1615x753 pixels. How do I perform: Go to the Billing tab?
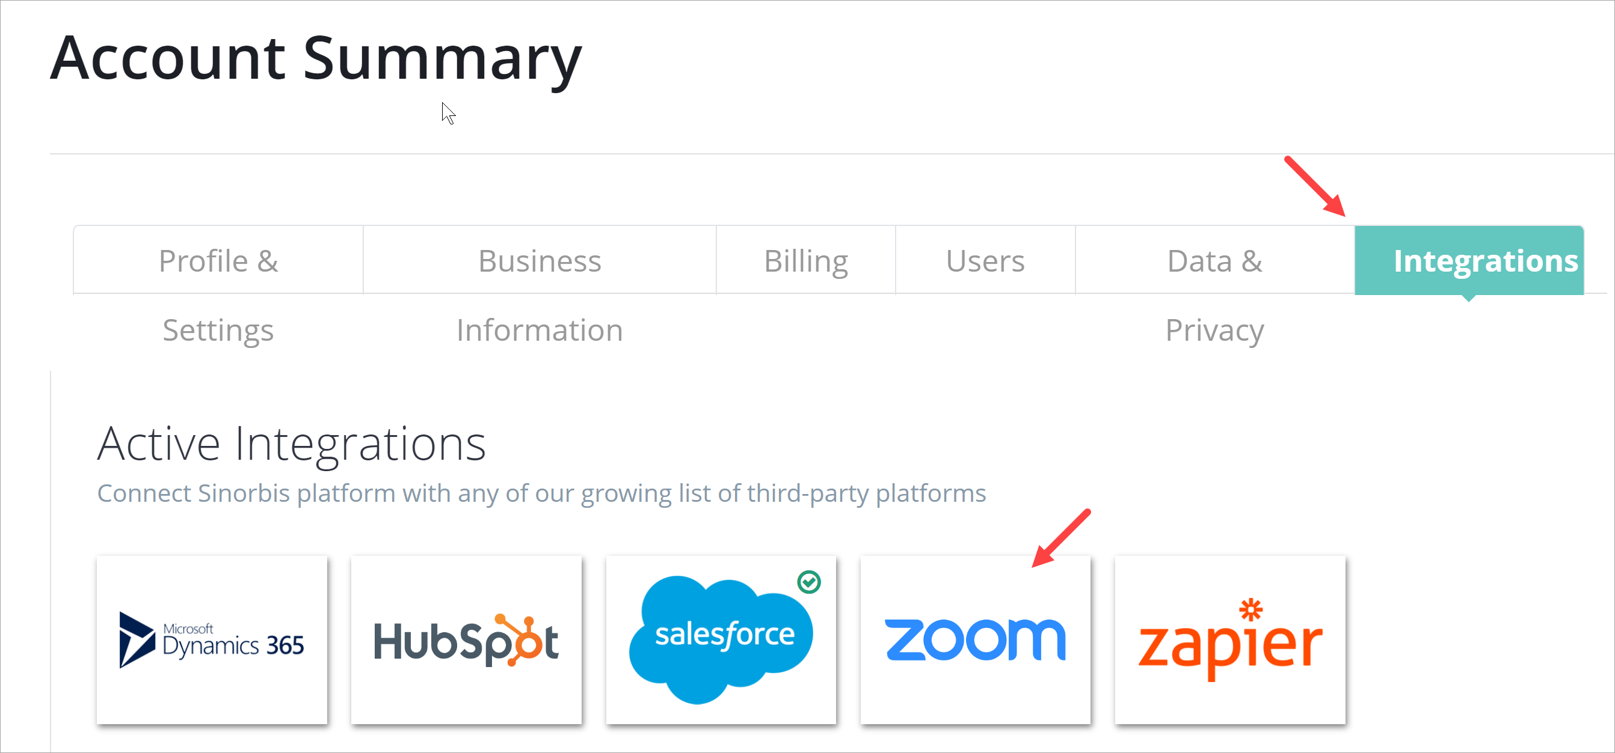805,261
